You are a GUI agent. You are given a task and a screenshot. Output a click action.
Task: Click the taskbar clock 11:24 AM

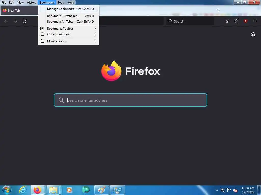click(x=248, y=188)
